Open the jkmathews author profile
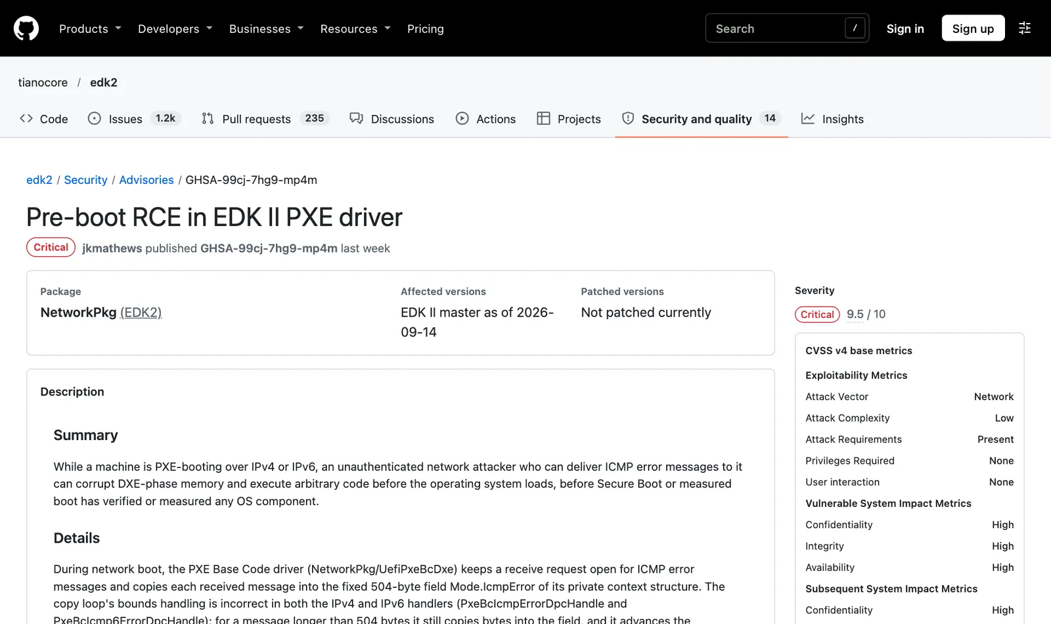The image size is (1051, 624). (x=112, y=248)
